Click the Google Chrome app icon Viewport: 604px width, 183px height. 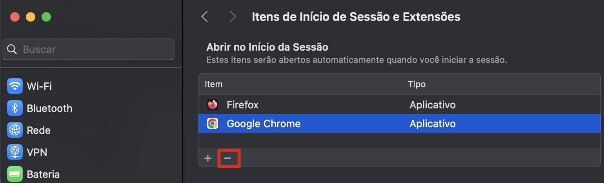213,124
